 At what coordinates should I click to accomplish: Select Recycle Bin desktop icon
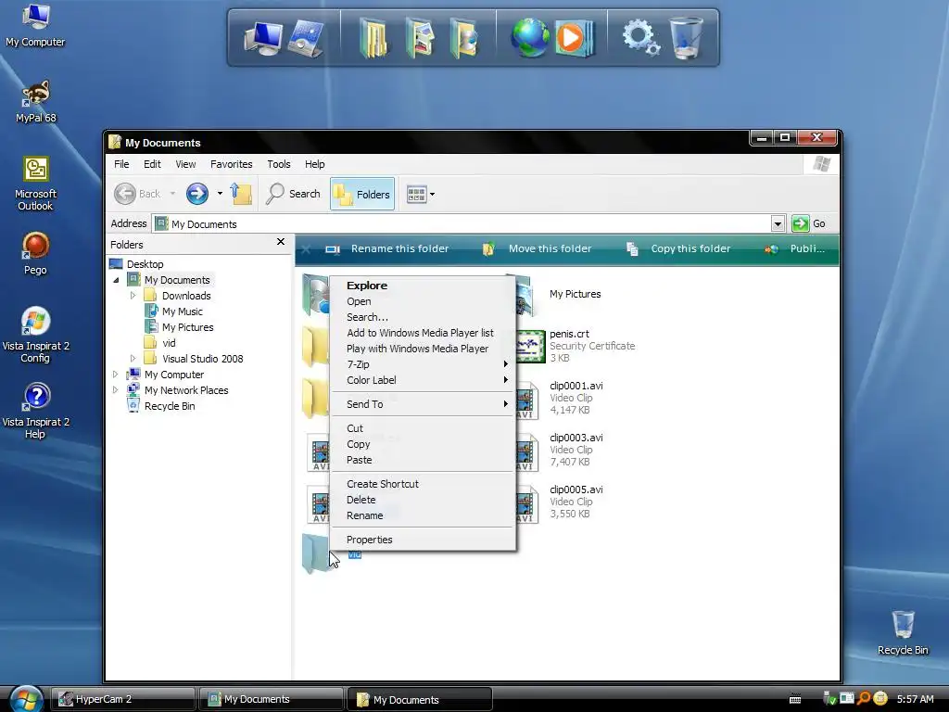click(x=903, y=632)
